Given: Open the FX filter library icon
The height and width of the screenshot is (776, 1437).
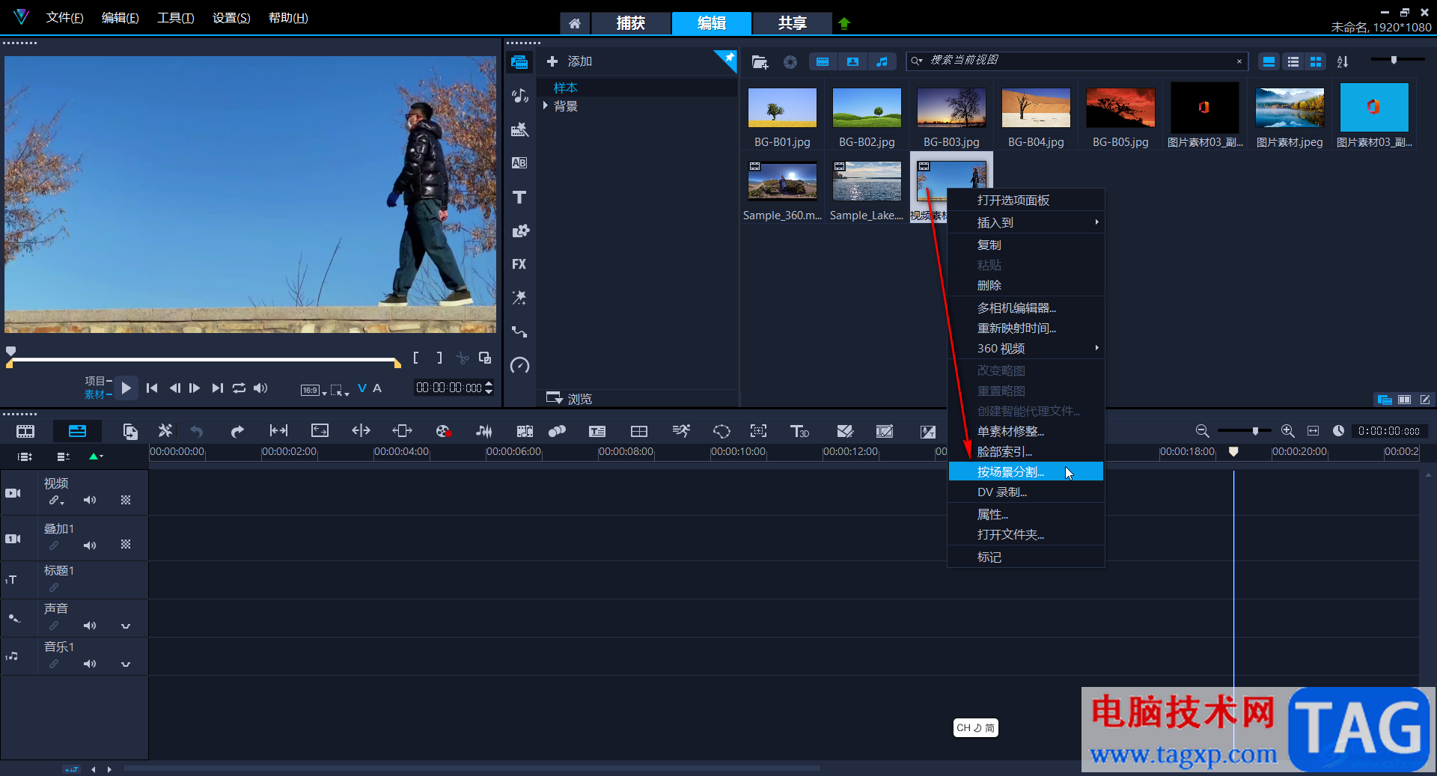Looking at the screenshot, I should point(519,264).
